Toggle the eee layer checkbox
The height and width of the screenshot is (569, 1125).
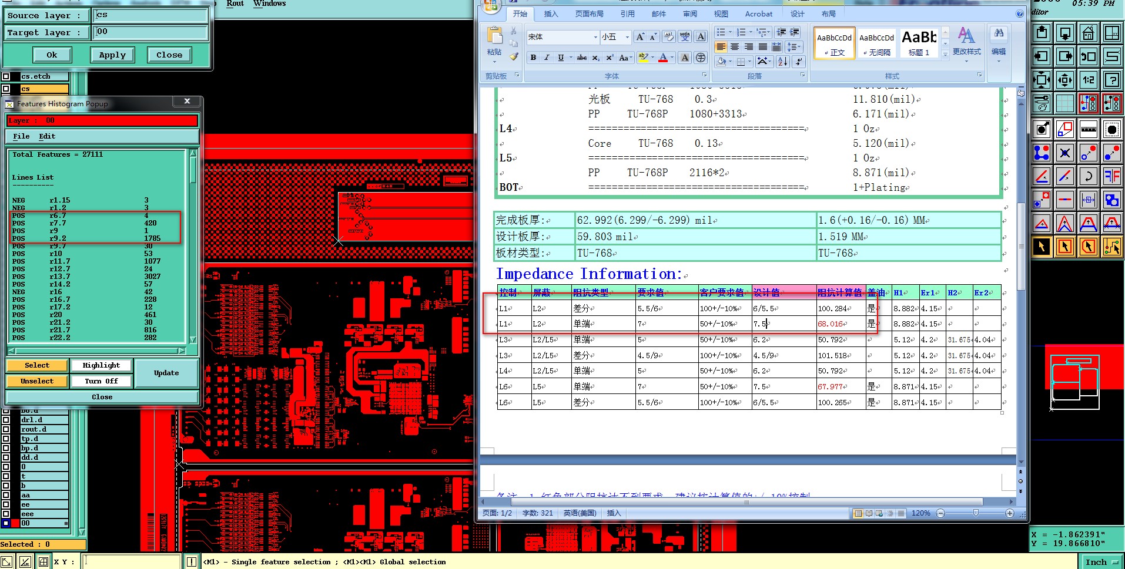pos(6,514)
